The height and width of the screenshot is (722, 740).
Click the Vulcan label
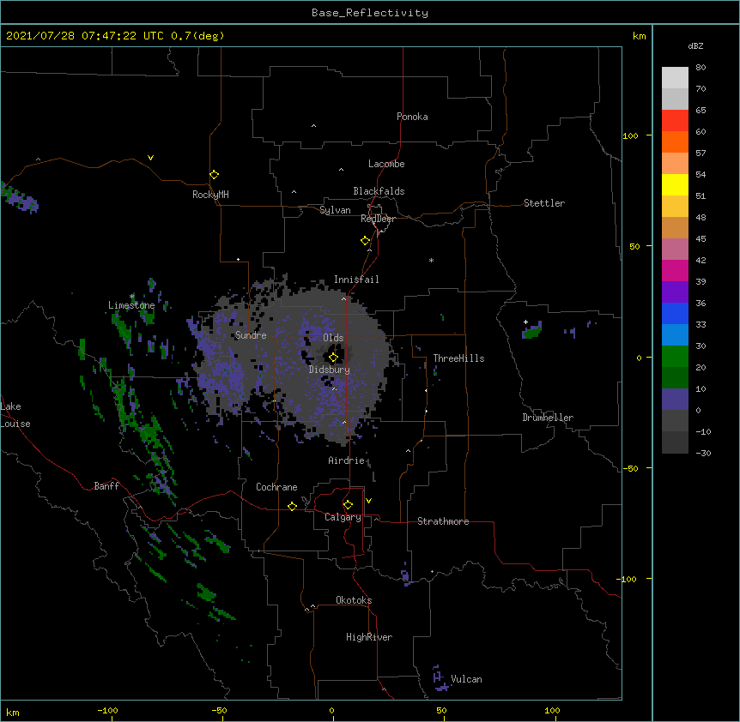[x=466, y=679]
